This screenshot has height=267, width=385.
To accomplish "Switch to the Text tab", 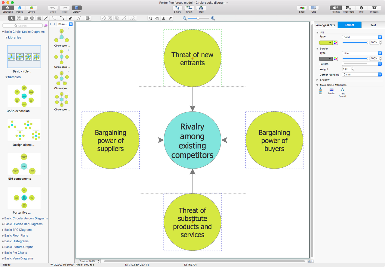I will 373,25.
